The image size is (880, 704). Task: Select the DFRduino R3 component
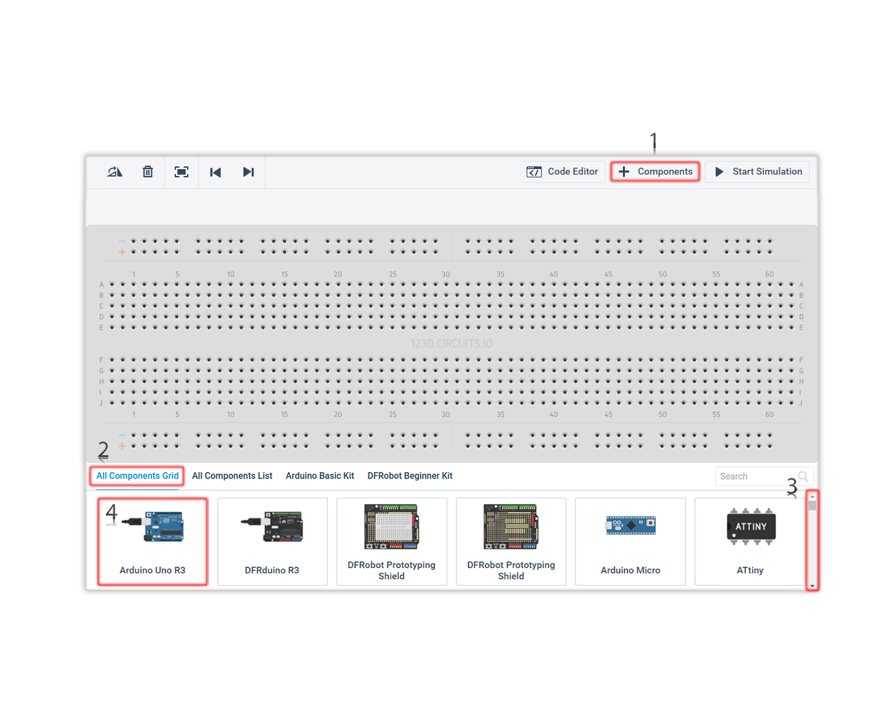272,542
